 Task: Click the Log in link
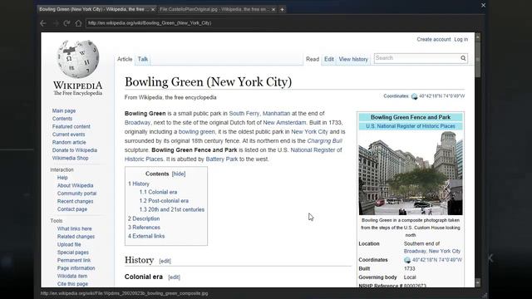click(x=461, y=39)
